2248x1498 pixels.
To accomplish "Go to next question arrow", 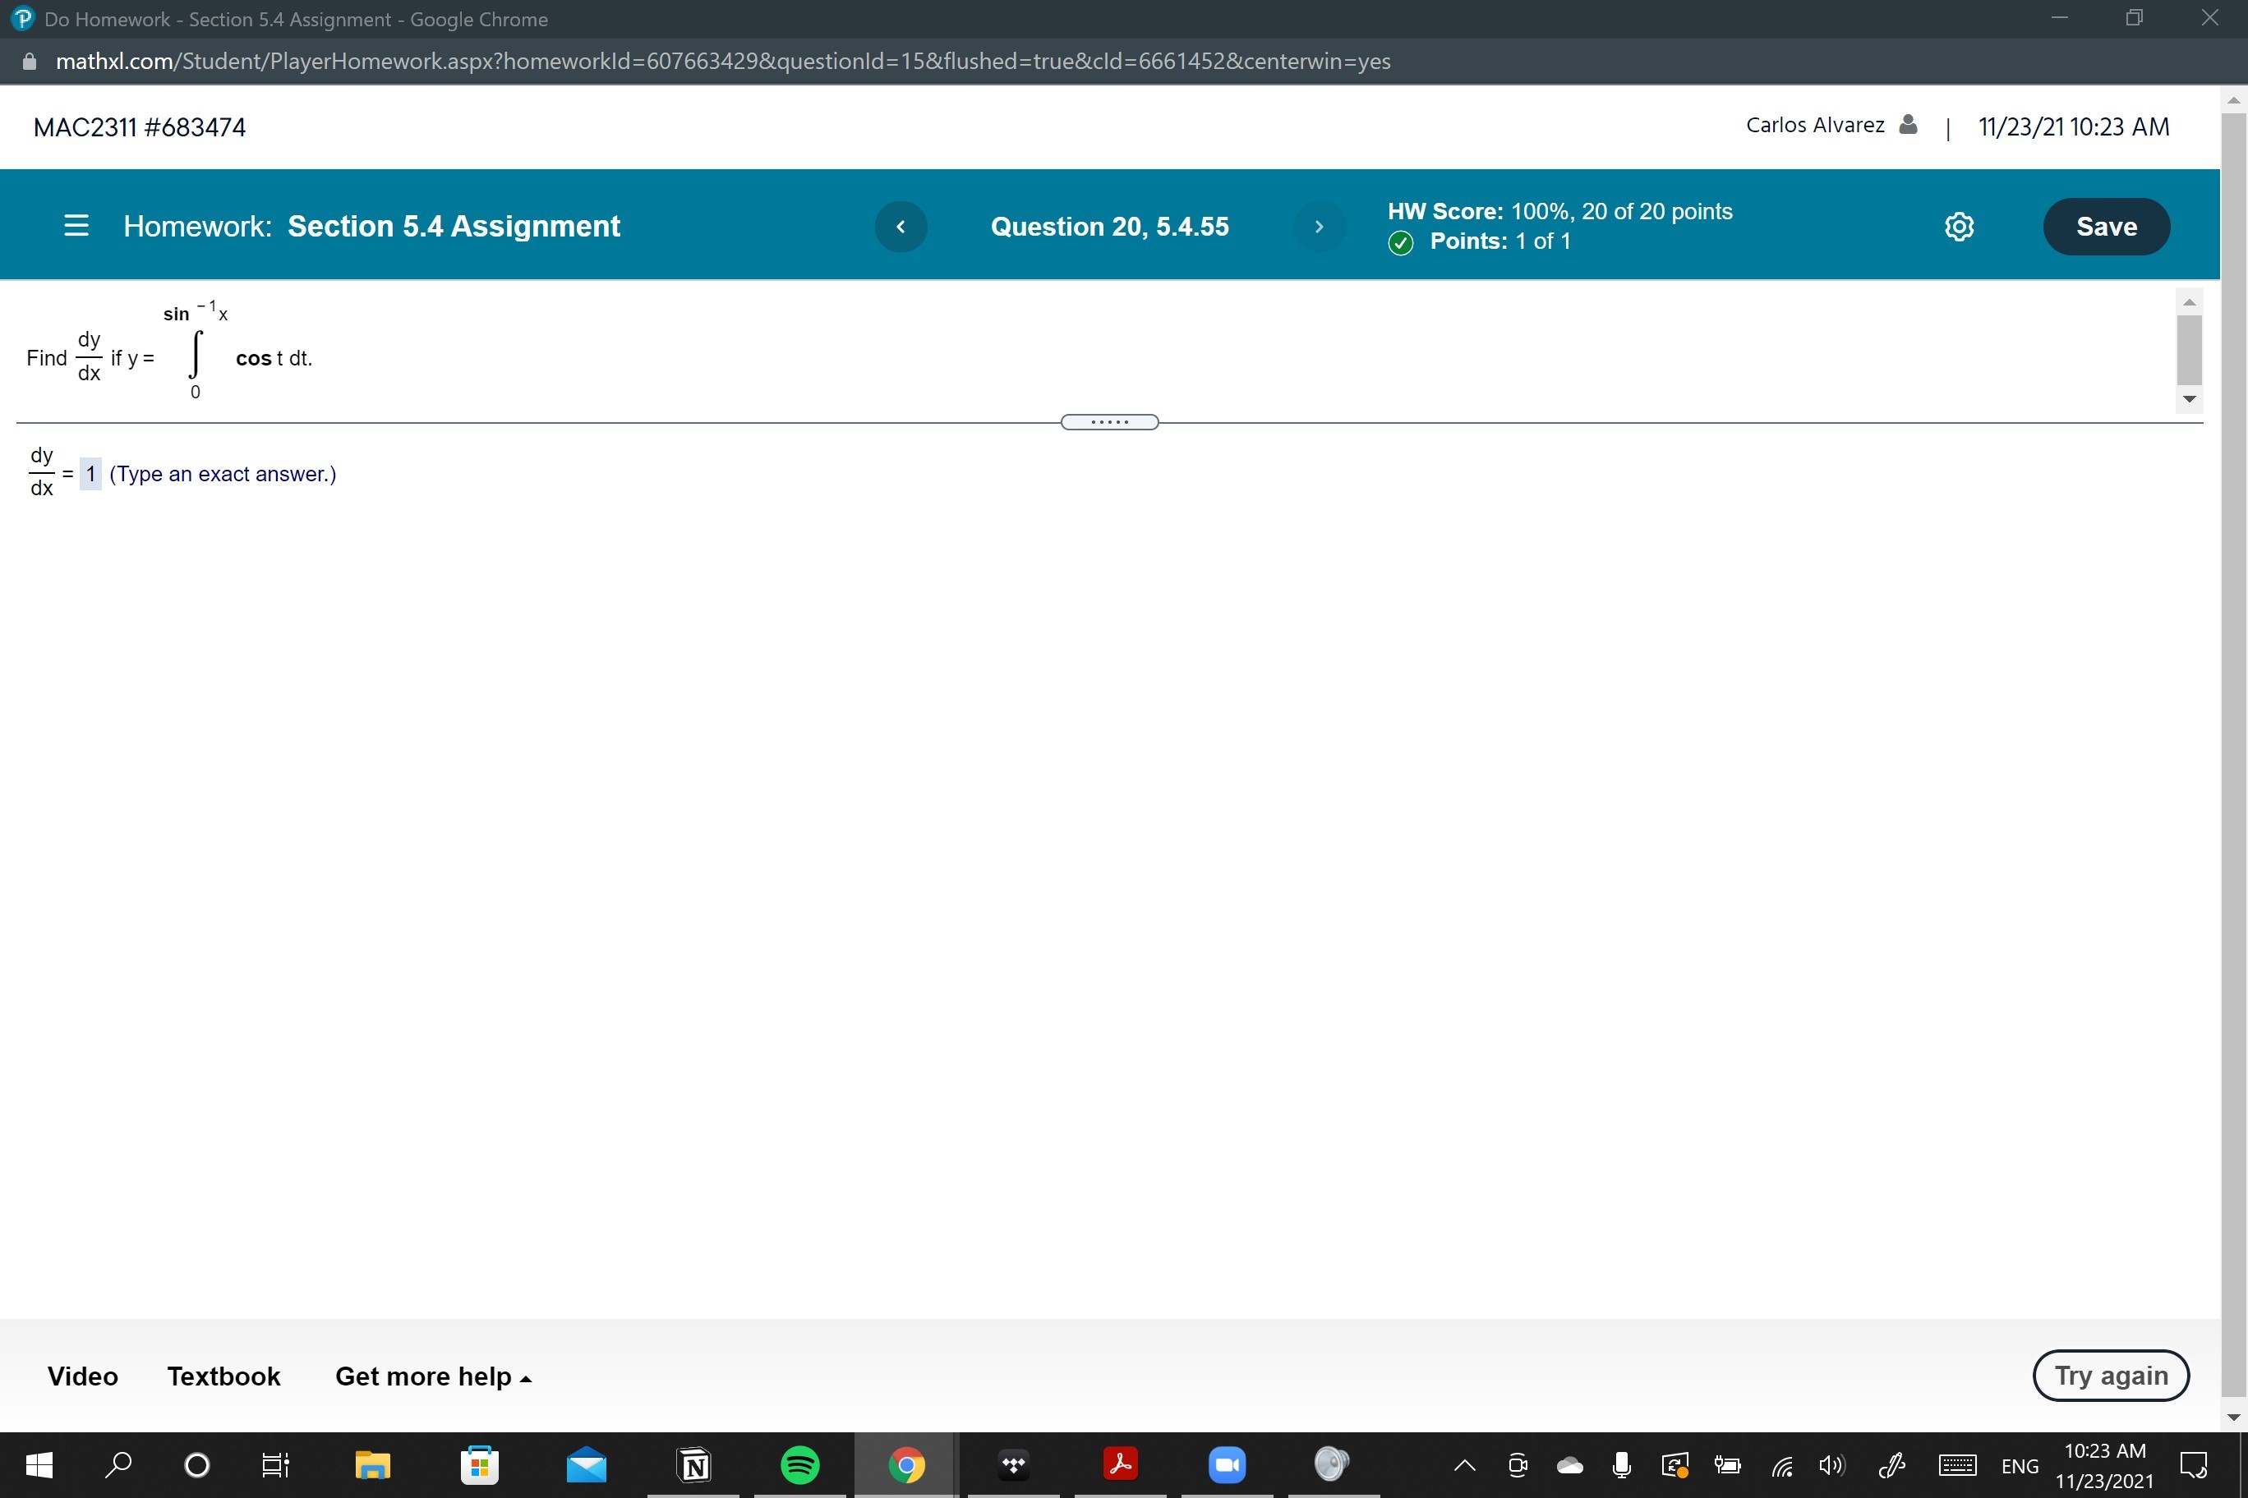I will click(x=1318, y=227).
